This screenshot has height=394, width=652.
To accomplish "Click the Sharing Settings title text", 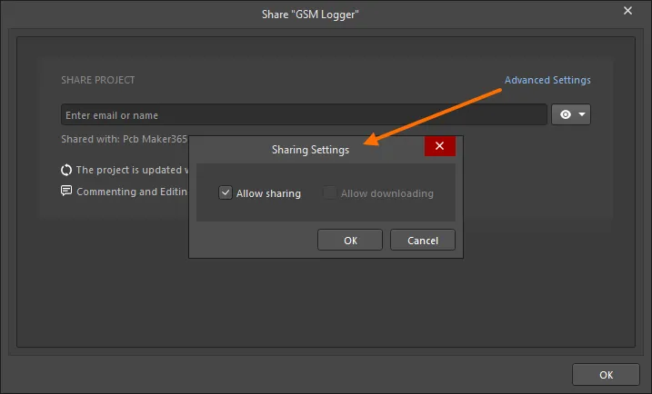I will (x=310, y=150).
